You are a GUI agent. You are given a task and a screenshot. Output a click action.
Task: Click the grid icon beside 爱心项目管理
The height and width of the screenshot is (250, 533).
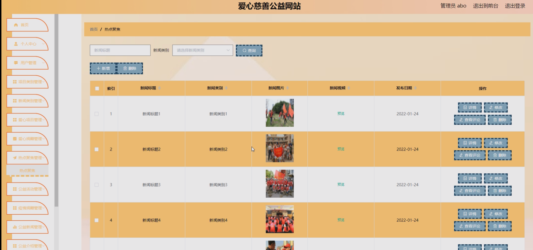tap(15, 120)
